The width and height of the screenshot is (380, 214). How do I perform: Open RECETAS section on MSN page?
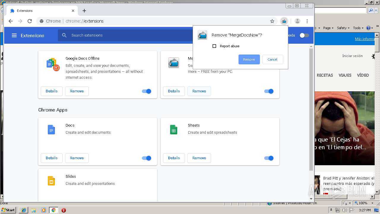coord(325,75)
